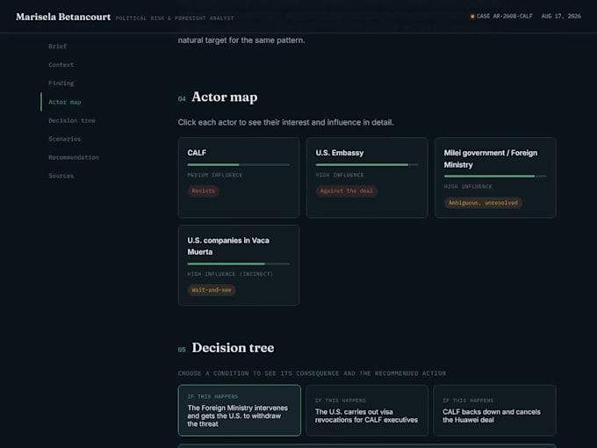
Task: Click the 'Resists' stance tag
Action: click(204, 191)
